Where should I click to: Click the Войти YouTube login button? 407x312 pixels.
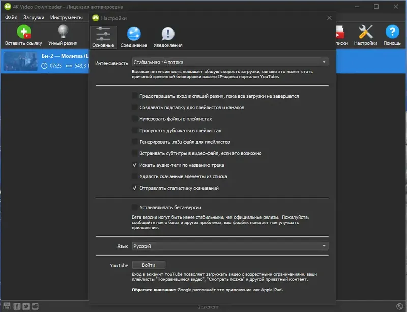(x=149, y=265)
